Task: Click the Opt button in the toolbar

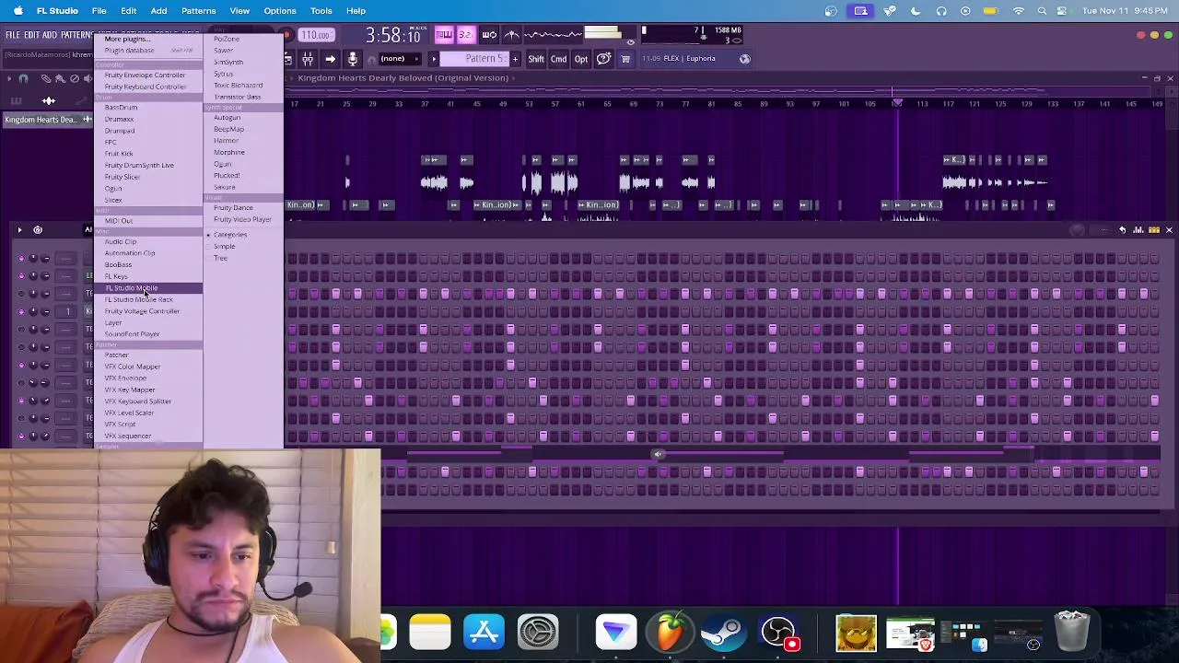Action: pyautogui.click(x=581, y=59)
